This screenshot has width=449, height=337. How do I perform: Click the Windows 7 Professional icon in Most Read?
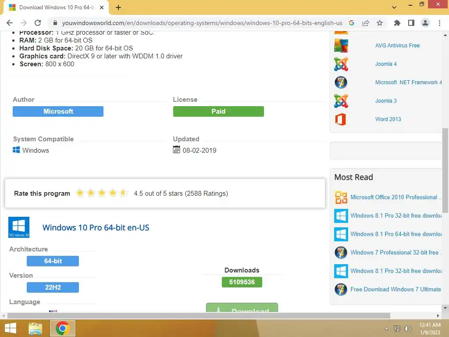(x=341, y=252)
